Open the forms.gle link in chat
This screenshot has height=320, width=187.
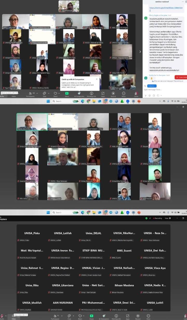point(166,9)
